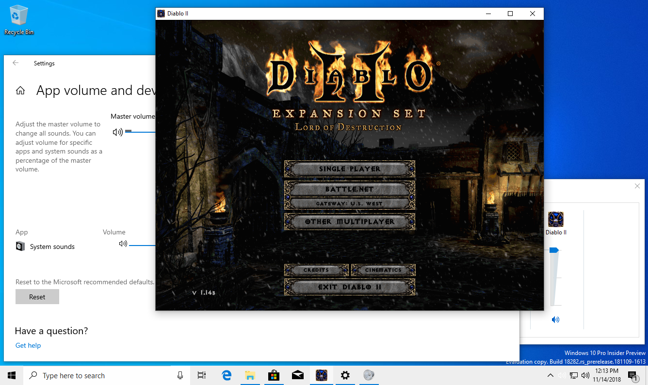This screenshot has width=648, height=385.
Task: Click the Get help link
Action: tap(28, 345)
